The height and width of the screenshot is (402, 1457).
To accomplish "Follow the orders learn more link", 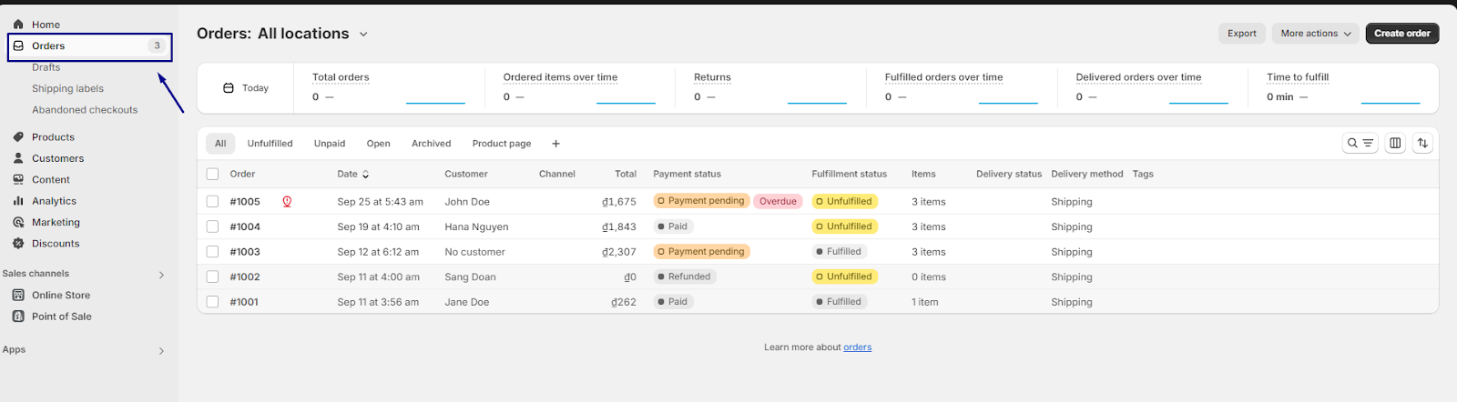I will coord(857,347).
